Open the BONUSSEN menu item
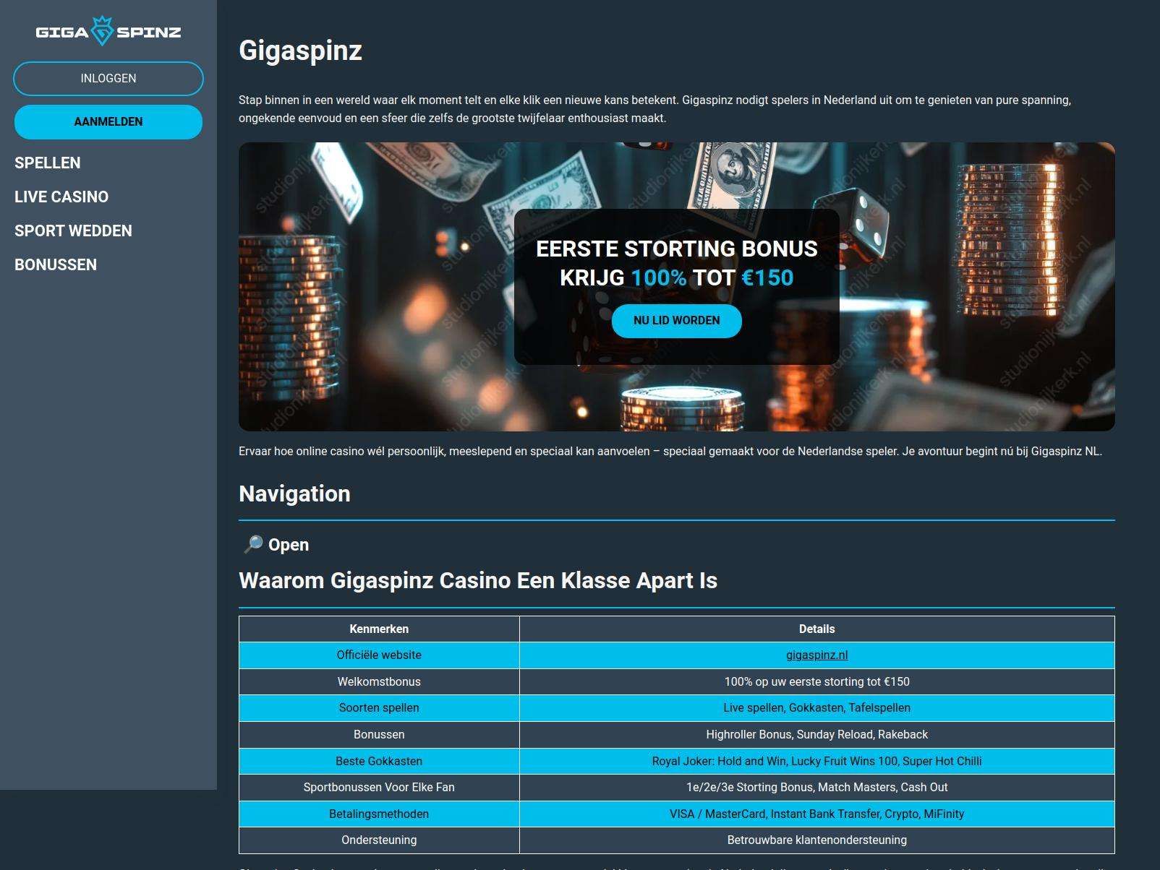Viewport: 1160px width, 870px height. coord(56,264)
